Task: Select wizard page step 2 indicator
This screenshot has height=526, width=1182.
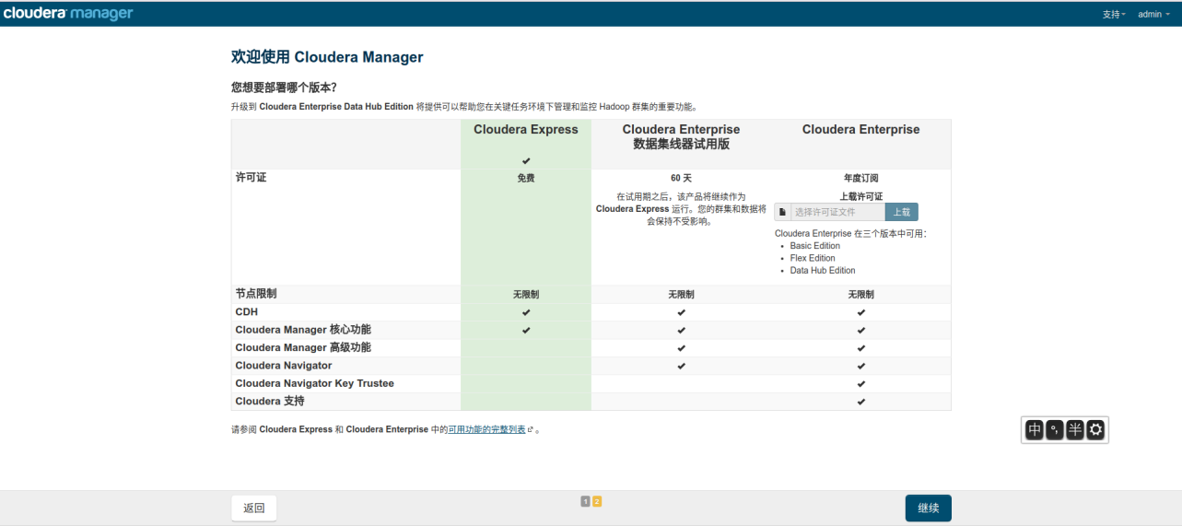Action: (x=597, y=501)
